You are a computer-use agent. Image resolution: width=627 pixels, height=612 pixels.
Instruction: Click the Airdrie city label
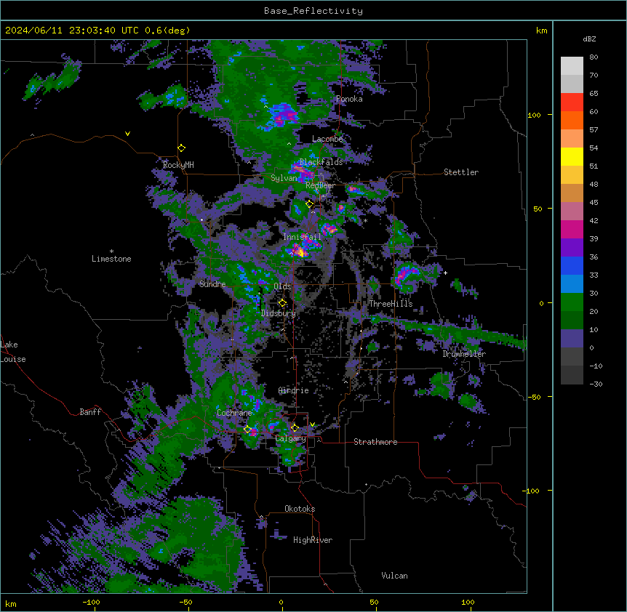click(294, 390)
